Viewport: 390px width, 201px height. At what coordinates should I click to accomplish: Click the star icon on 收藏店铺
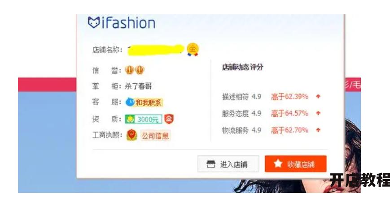click(278, 163)
